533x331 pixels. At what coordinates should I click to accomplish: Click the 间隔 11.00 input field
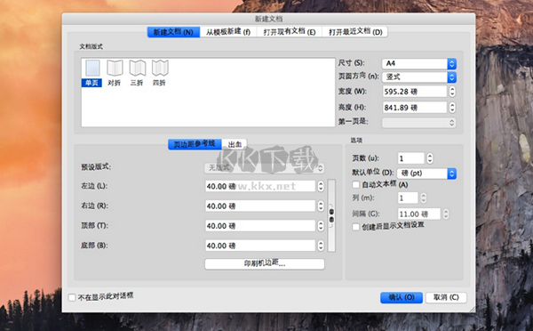tap(419, 214)
